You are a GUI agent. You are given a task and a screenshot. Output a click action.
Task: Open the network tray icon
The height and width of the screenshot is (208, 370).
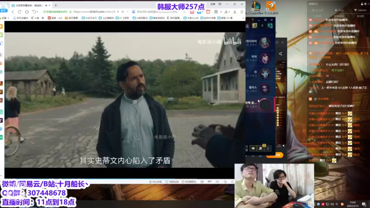(327, 204)
